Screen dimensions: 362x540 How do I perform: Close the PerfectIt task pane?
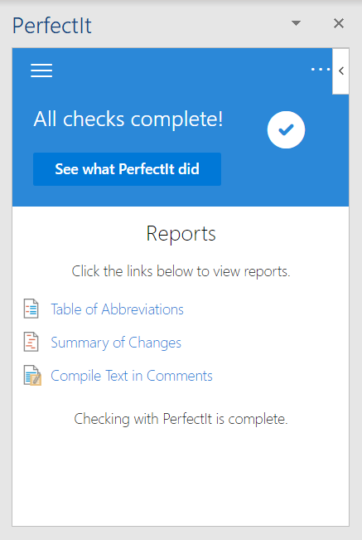(x=339, y=23)
